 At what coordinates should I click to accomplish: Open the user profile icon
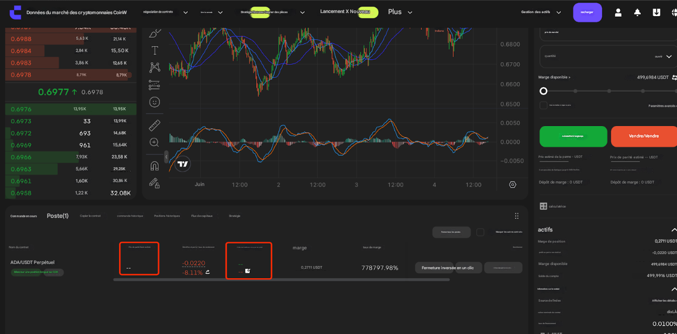pyautogui.click(x=618, y=12)
